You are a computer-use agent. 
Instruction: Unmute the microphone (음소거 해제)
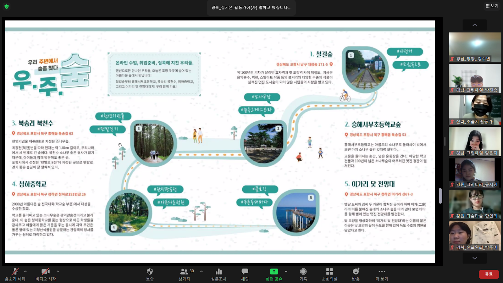click(15, 274)
